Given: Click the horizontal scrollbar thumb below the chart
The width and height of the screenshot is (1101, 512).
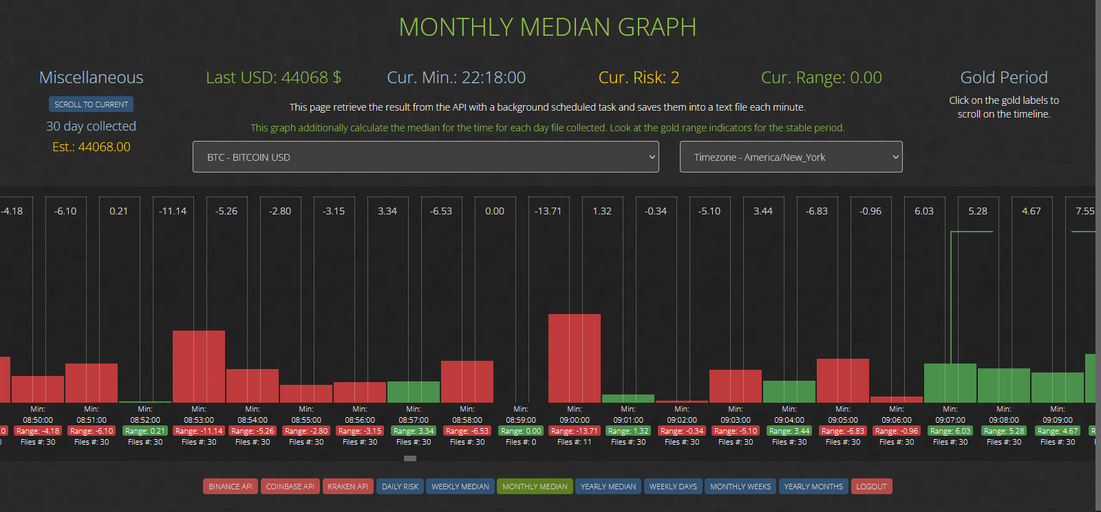Looking at the screenshot, I should pyautogui.click(x=410, y=458).
